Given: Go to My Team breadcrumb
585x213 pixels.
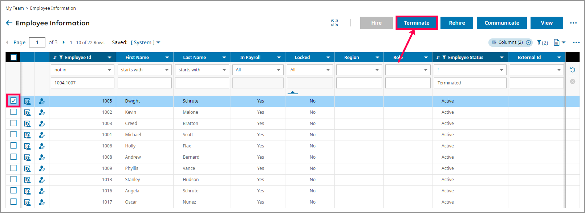Looking at the screenshot, I should pos(15,8).
